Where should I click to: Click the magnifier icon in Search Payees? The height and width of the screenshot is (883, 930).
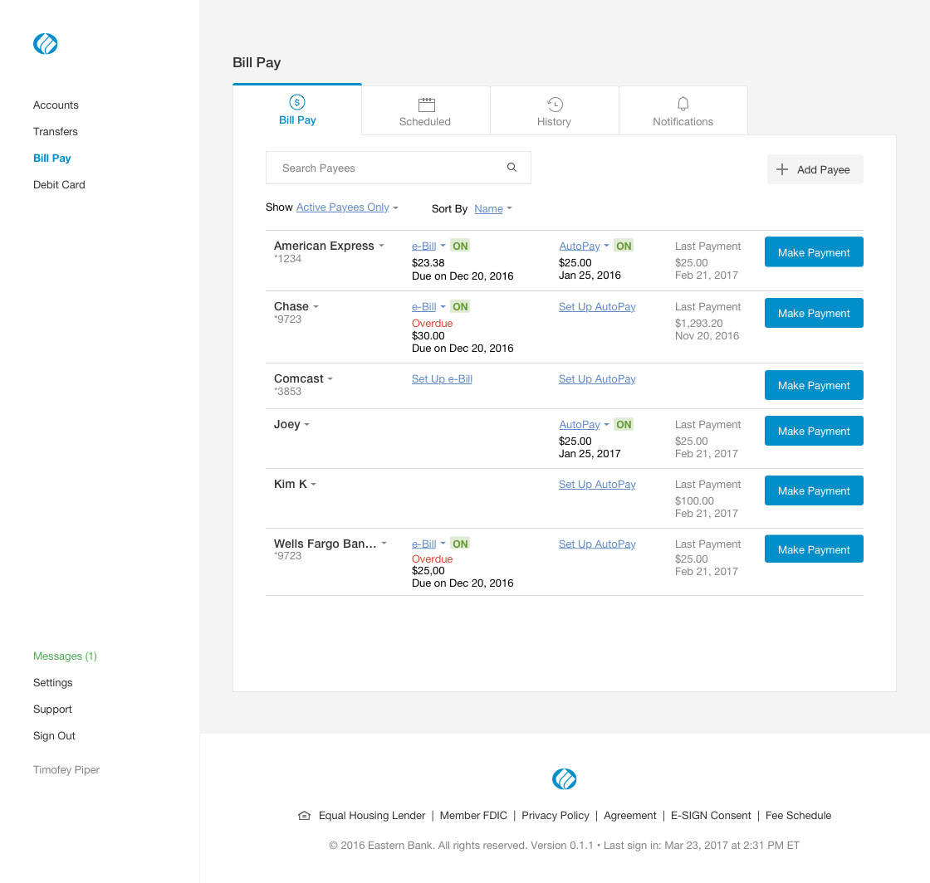(512, 168)
